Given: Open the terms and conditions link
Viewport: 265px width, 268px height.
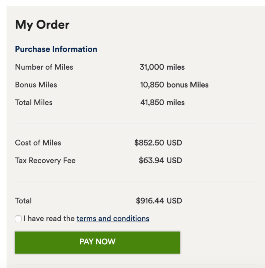Looking at the screenshot, I should pos(113,219).
